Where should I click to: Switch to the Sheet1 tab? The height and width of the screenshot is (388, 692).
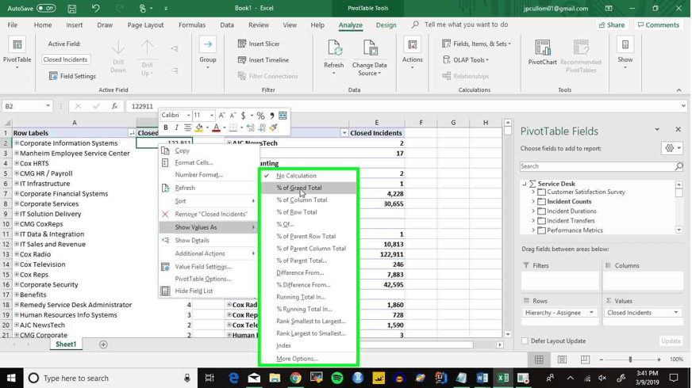point(66,344)
